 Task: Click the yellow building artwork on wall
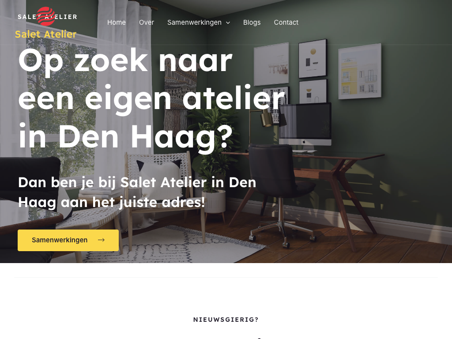[360, 71]
